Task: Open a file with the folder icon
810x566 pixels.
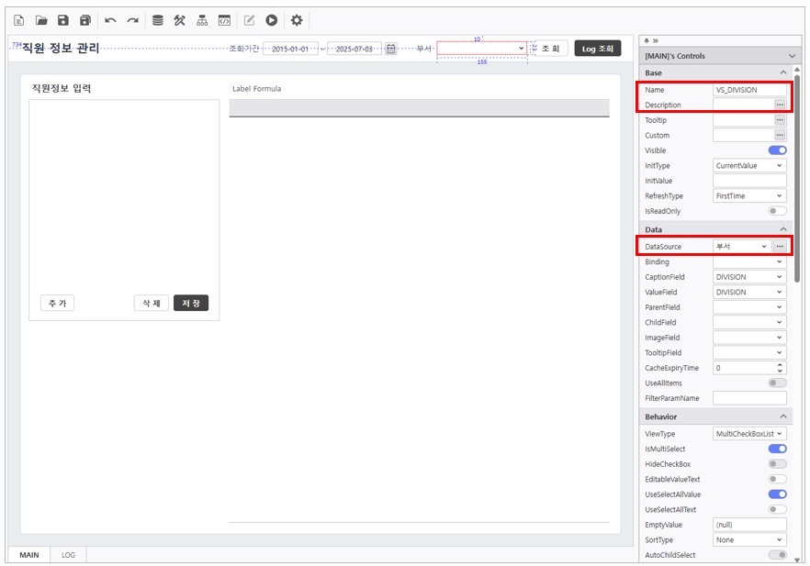Action: [x=41, y=20]
